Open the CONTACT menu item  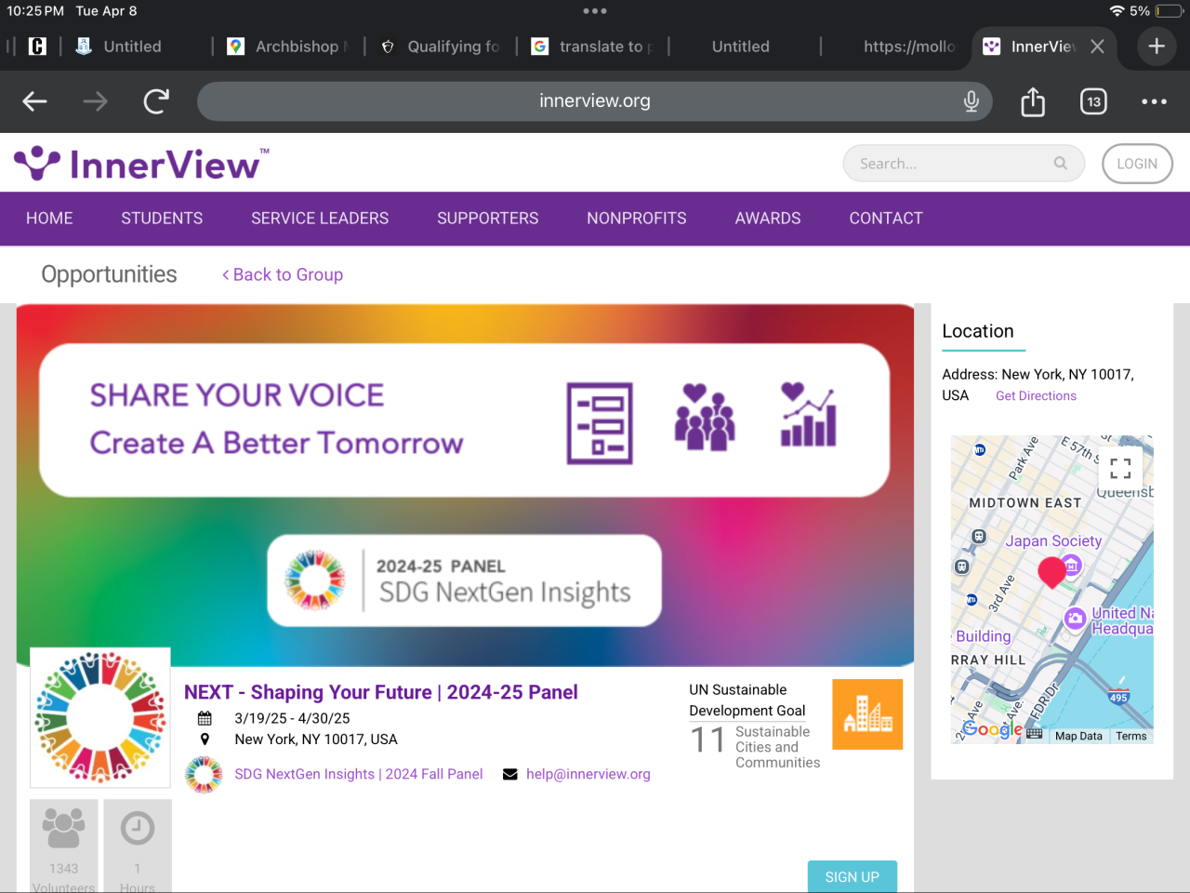click(886, 219)
